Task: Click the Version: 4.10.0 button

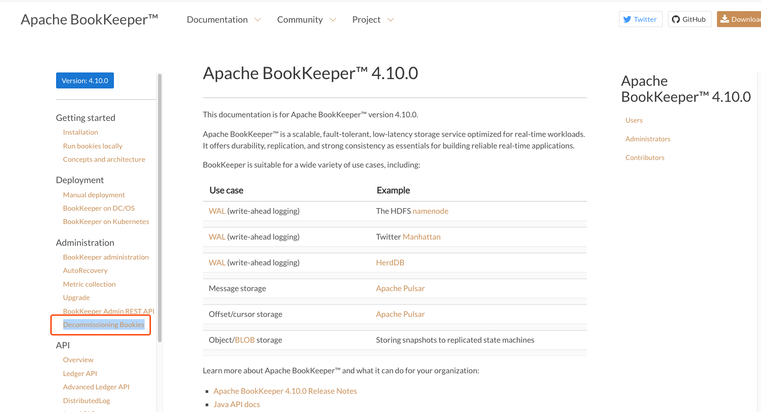Action: pos(85,80)
